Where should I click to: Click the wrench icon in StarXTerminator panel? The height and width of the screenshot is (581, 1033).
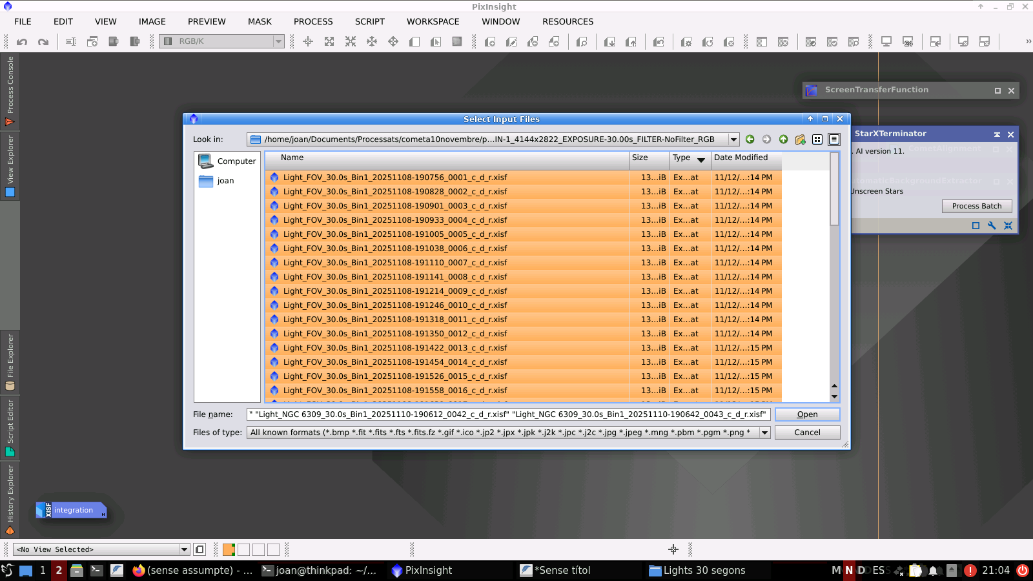(x=992, y=225)
